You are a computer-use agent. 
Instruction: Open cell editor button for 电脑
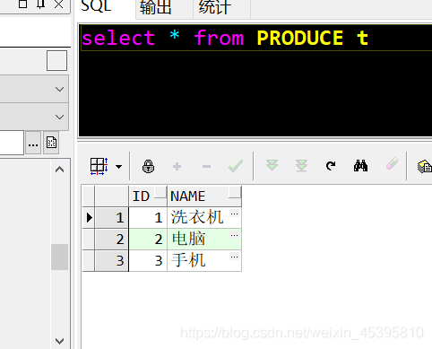click(x=234, y=236)
